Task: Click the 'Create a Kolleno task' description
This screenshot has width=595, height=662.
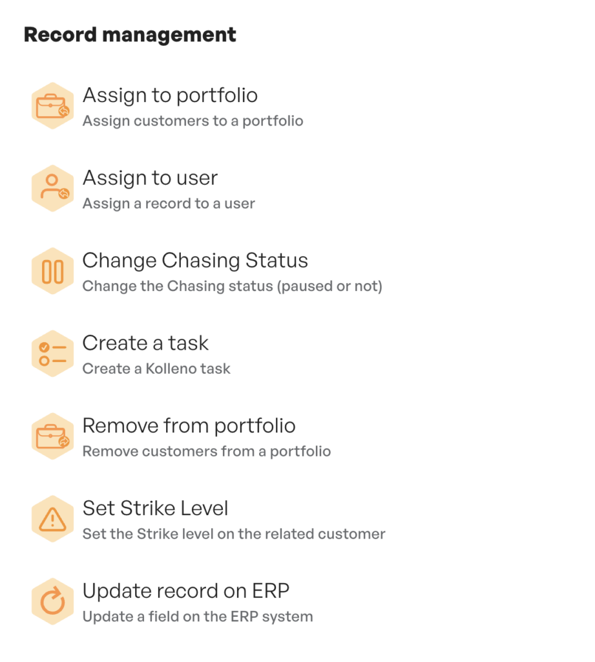Action: 156,369
